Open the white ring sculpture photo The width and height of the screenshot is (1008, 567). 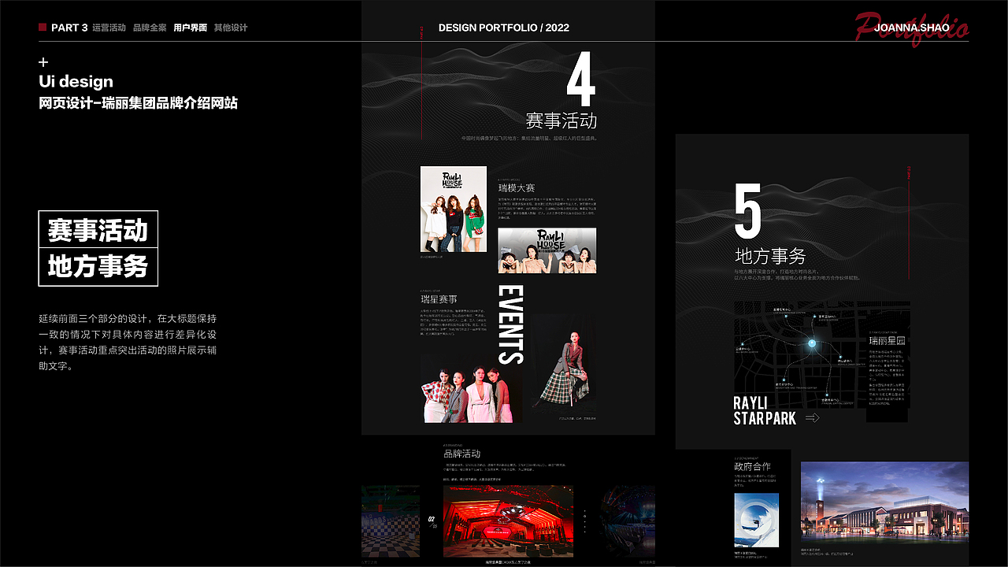point(756,521)
